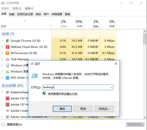Click the 应用 (7) group heading

point(8,34)
